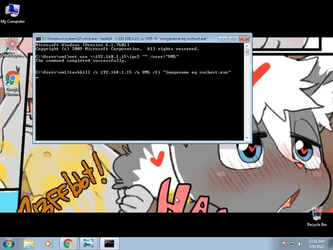This screenshot has height=250, width=333.
Task: Open Action Center flag tray icon
Action: pyautogui.click(x=284, y=244)
